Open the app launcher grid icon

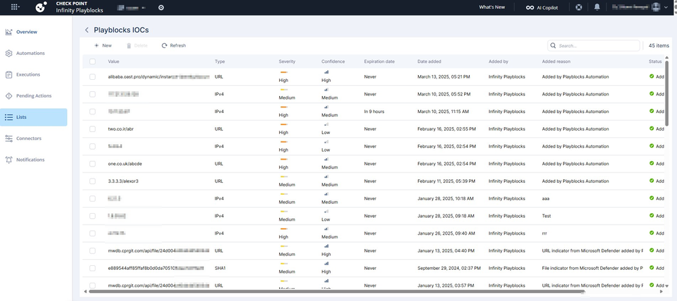pos(16,7)
